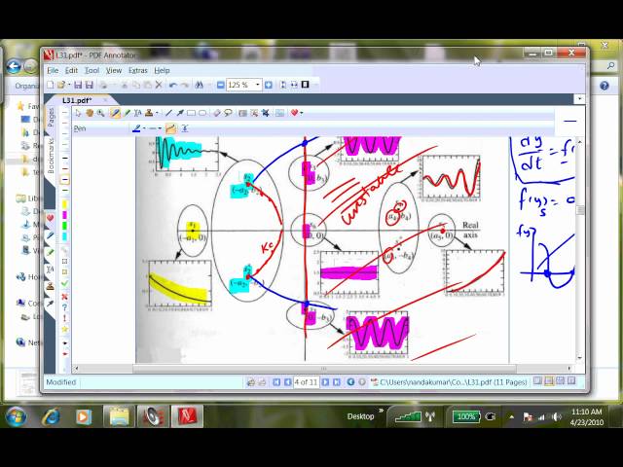Toggle the freehand pen smoothing button
The image size is (623, 467).
pyautogui.click(x=170, y=128)
